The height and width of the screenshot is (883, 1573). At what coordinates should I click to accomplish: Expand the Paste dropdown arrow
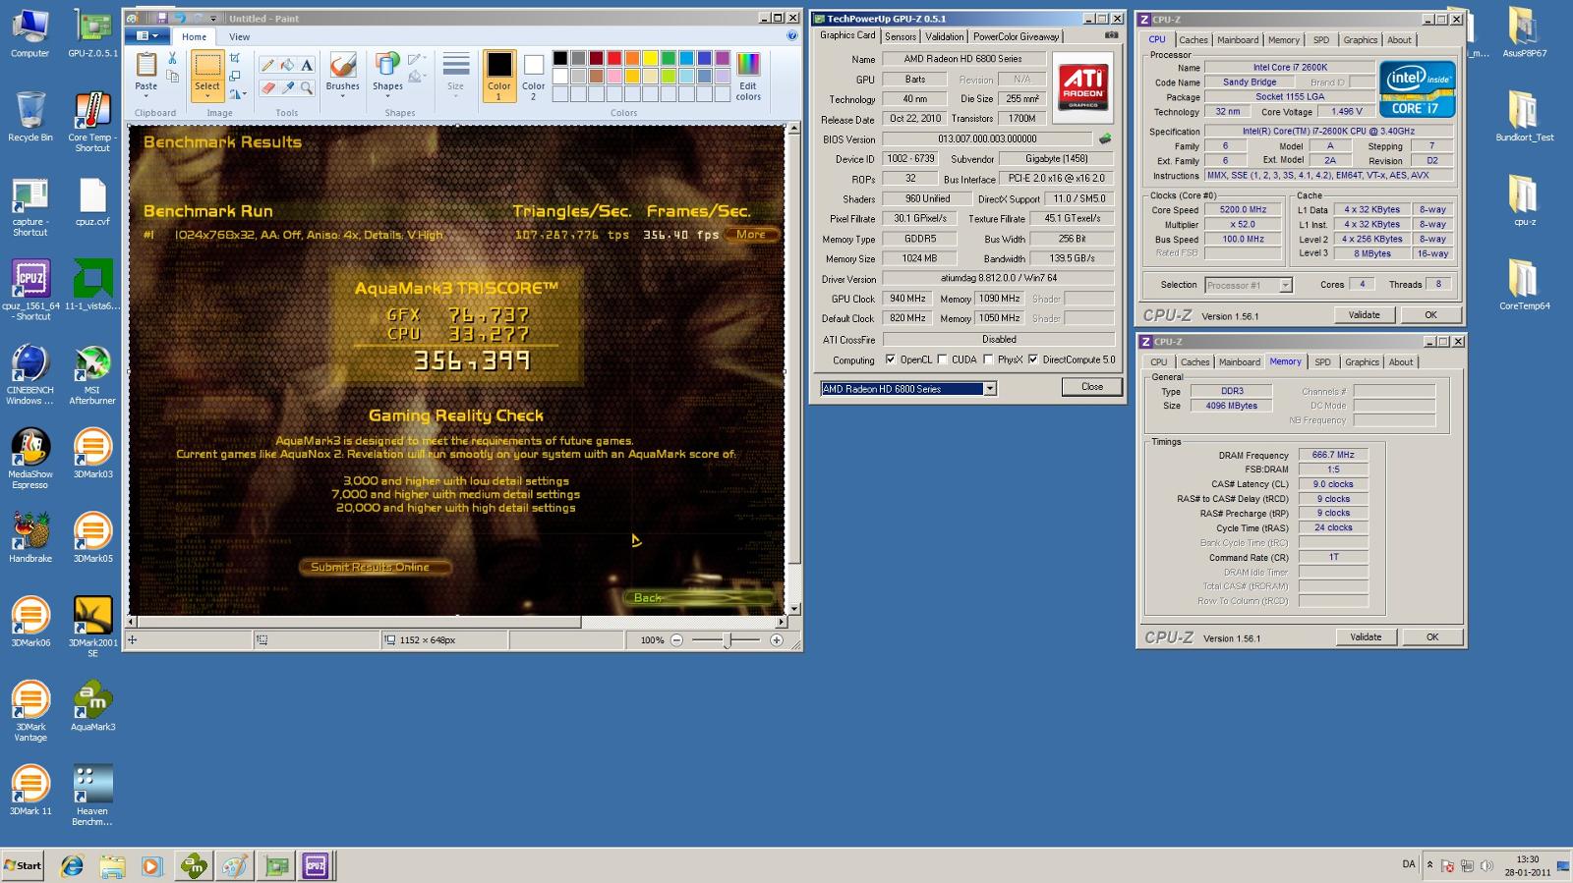(146, 96)
